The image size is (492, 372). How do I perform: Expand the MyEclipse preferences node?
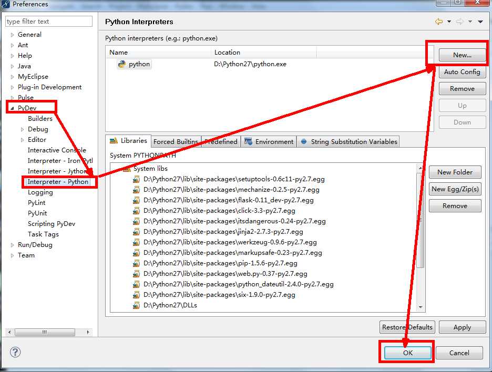click(x=12, y=77)
